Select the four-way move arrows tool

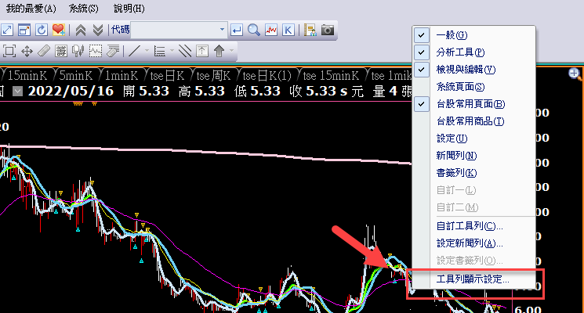pos(27,52)
